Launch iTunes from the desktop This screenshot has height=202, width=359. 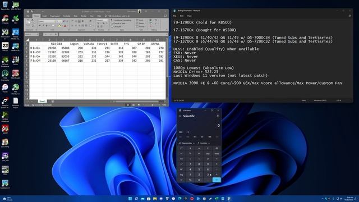5,89
